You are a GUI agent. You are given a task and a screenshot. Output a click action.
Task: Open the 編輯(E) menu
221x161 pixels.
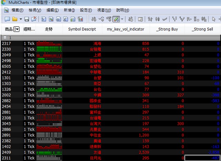click(52, 10)
